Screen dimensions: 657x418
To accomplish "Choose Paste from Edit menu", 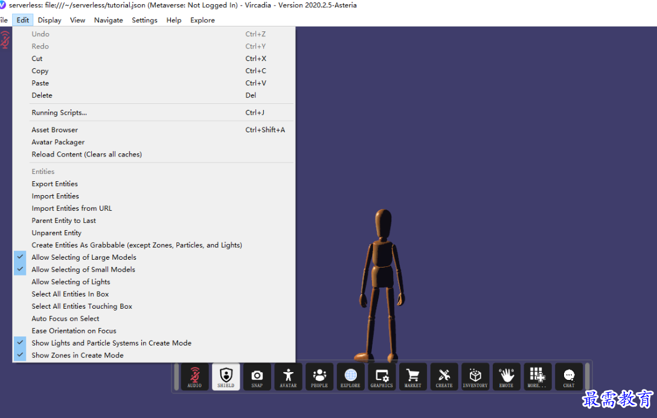I will pos(154,83).
